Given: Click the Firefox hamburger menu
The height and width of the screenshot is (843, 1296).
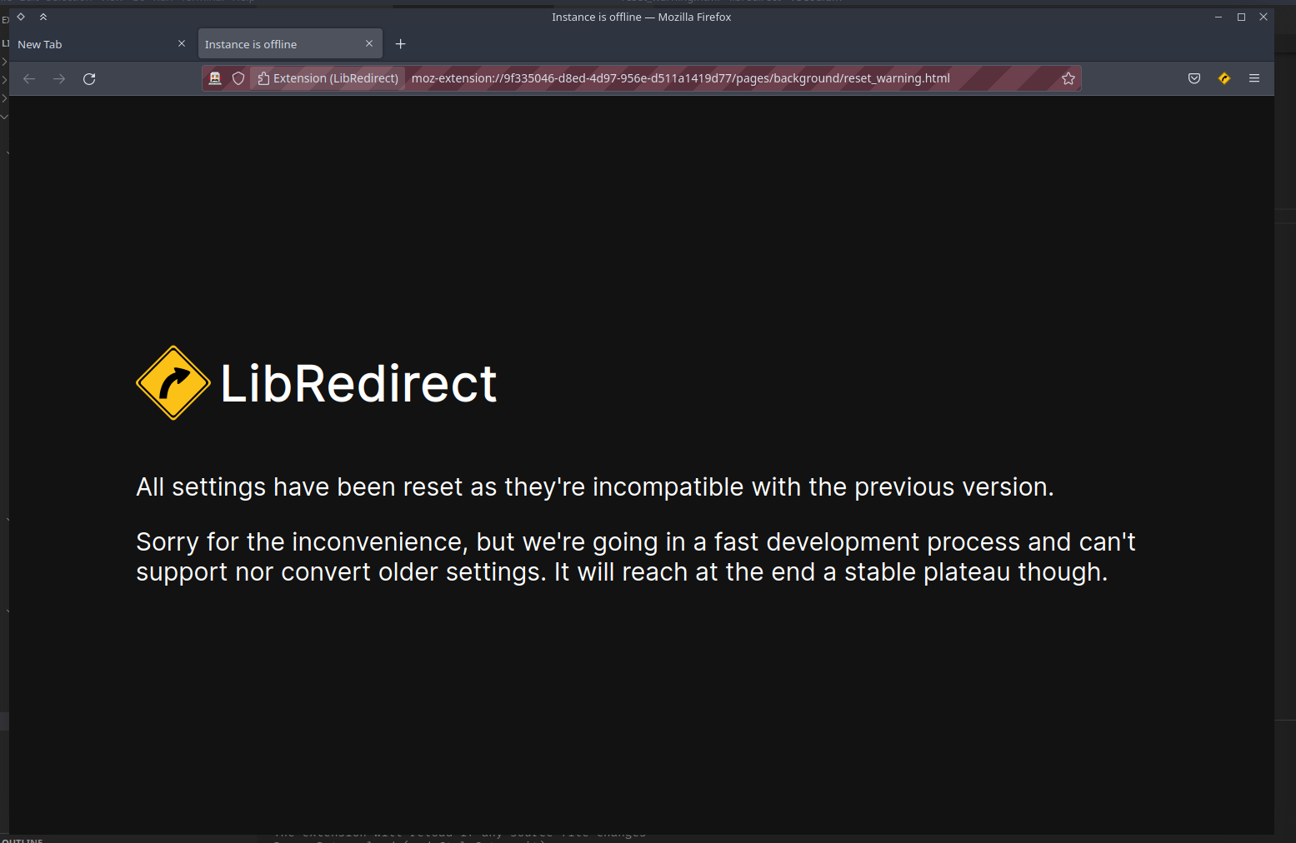Looking at the screenshot, I should [1254, 78].
